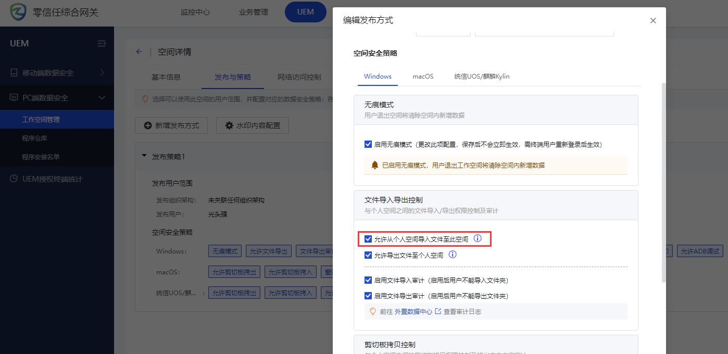This screenshot has width=728, height=354.
Task: Toggle 允许从个人空间导入文件至此空间 checkbox
Action: click(368, 239)
